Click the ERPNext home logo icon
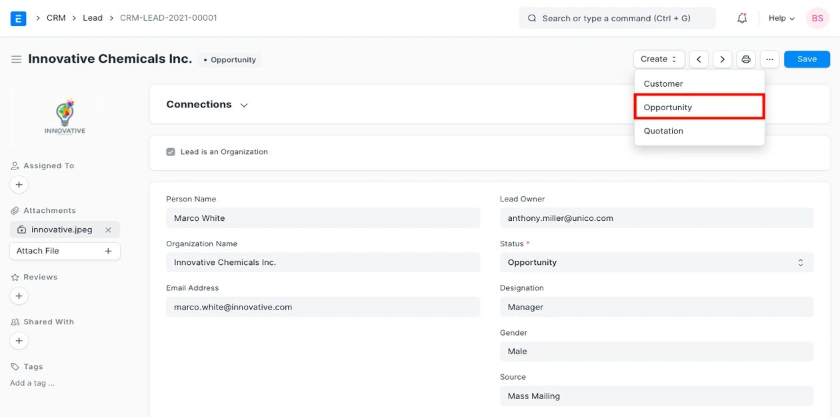 [x=19, y=18]
